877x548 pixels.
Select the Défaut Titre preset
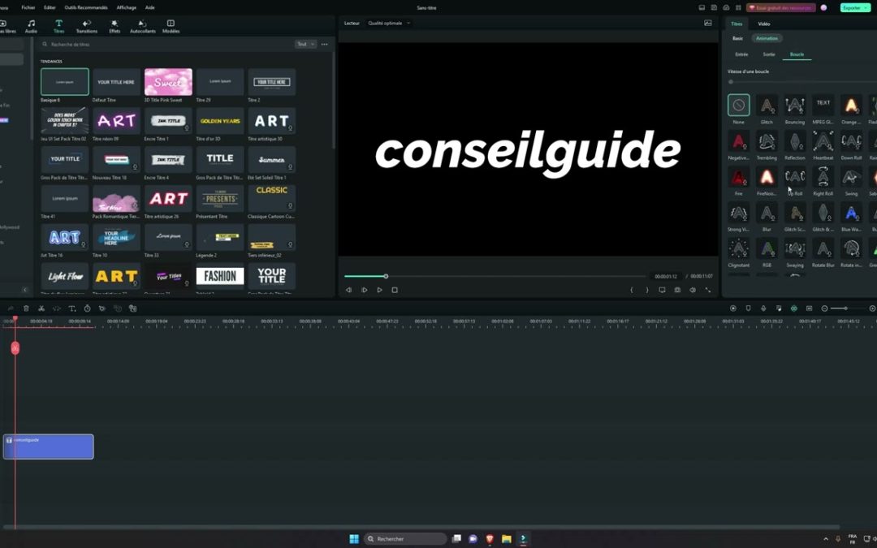[x=116, y=82]
